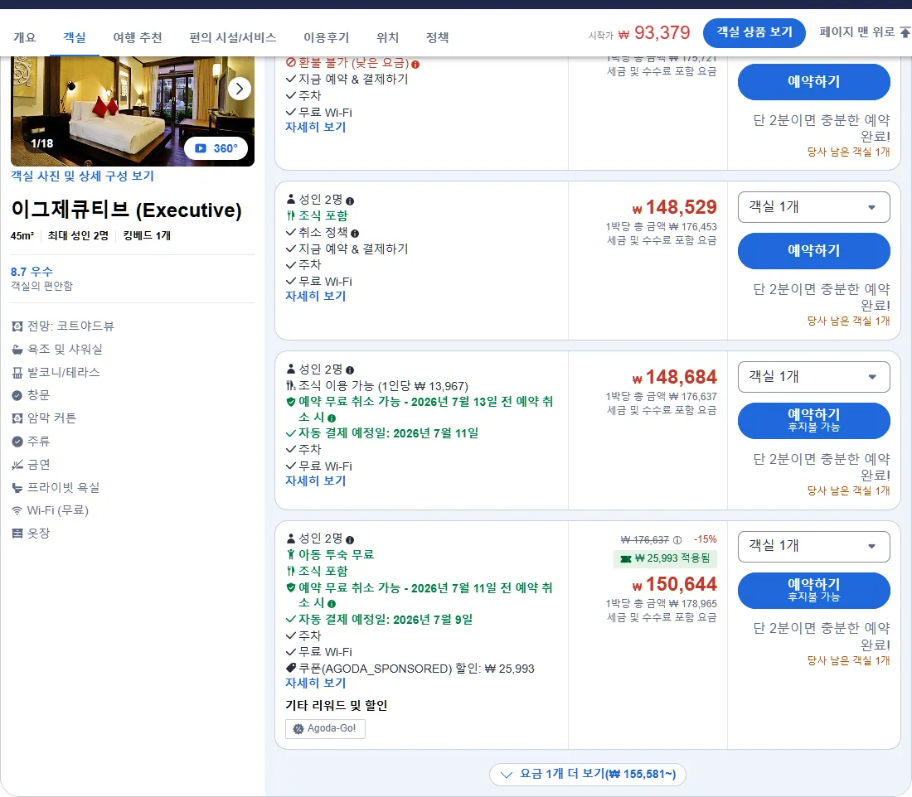Click the 창문 checkmark icon
The height and width of the screenshot is (797, 912).
tap(17, 395)
